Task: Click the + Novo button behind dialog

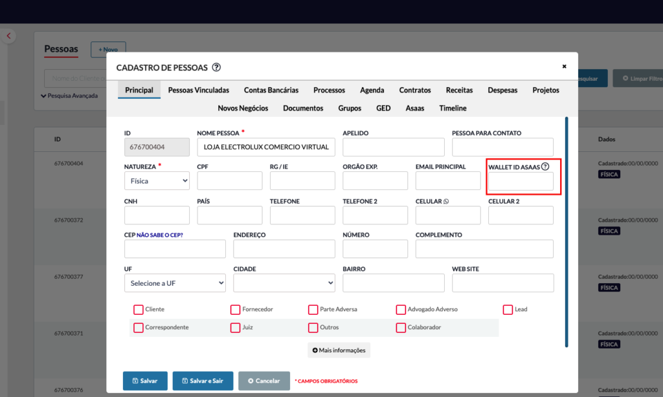Action: click(x=108, y=49)
